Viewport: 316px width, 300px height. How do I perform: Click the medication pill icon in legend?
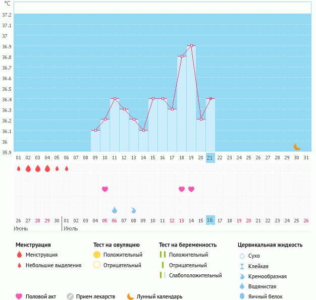tap(70, 296)
